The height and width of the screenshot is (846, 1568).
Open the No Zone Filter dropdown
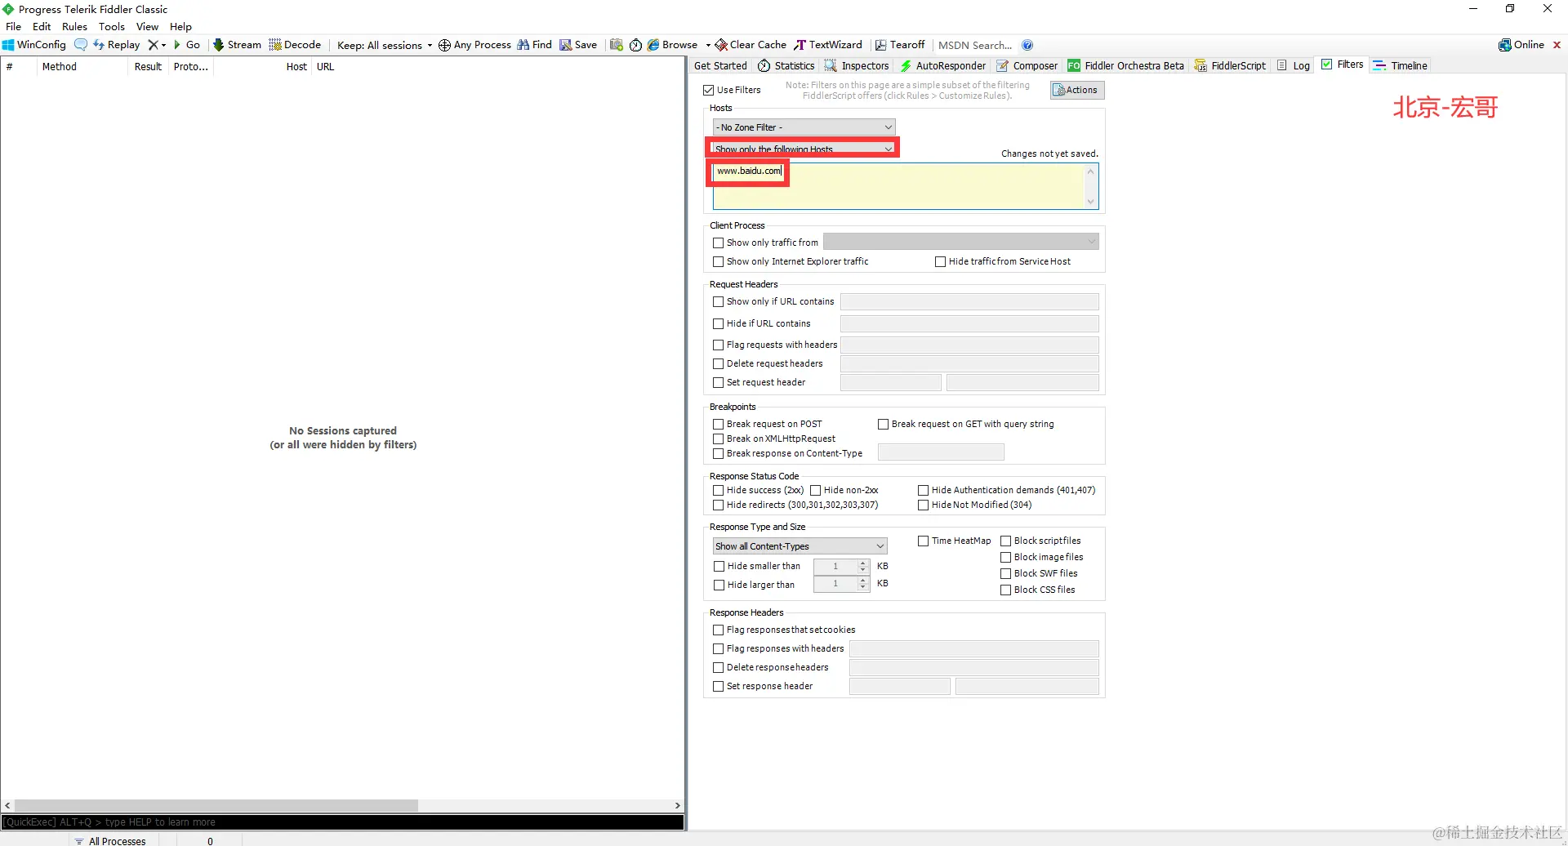(x=804, y=127)
